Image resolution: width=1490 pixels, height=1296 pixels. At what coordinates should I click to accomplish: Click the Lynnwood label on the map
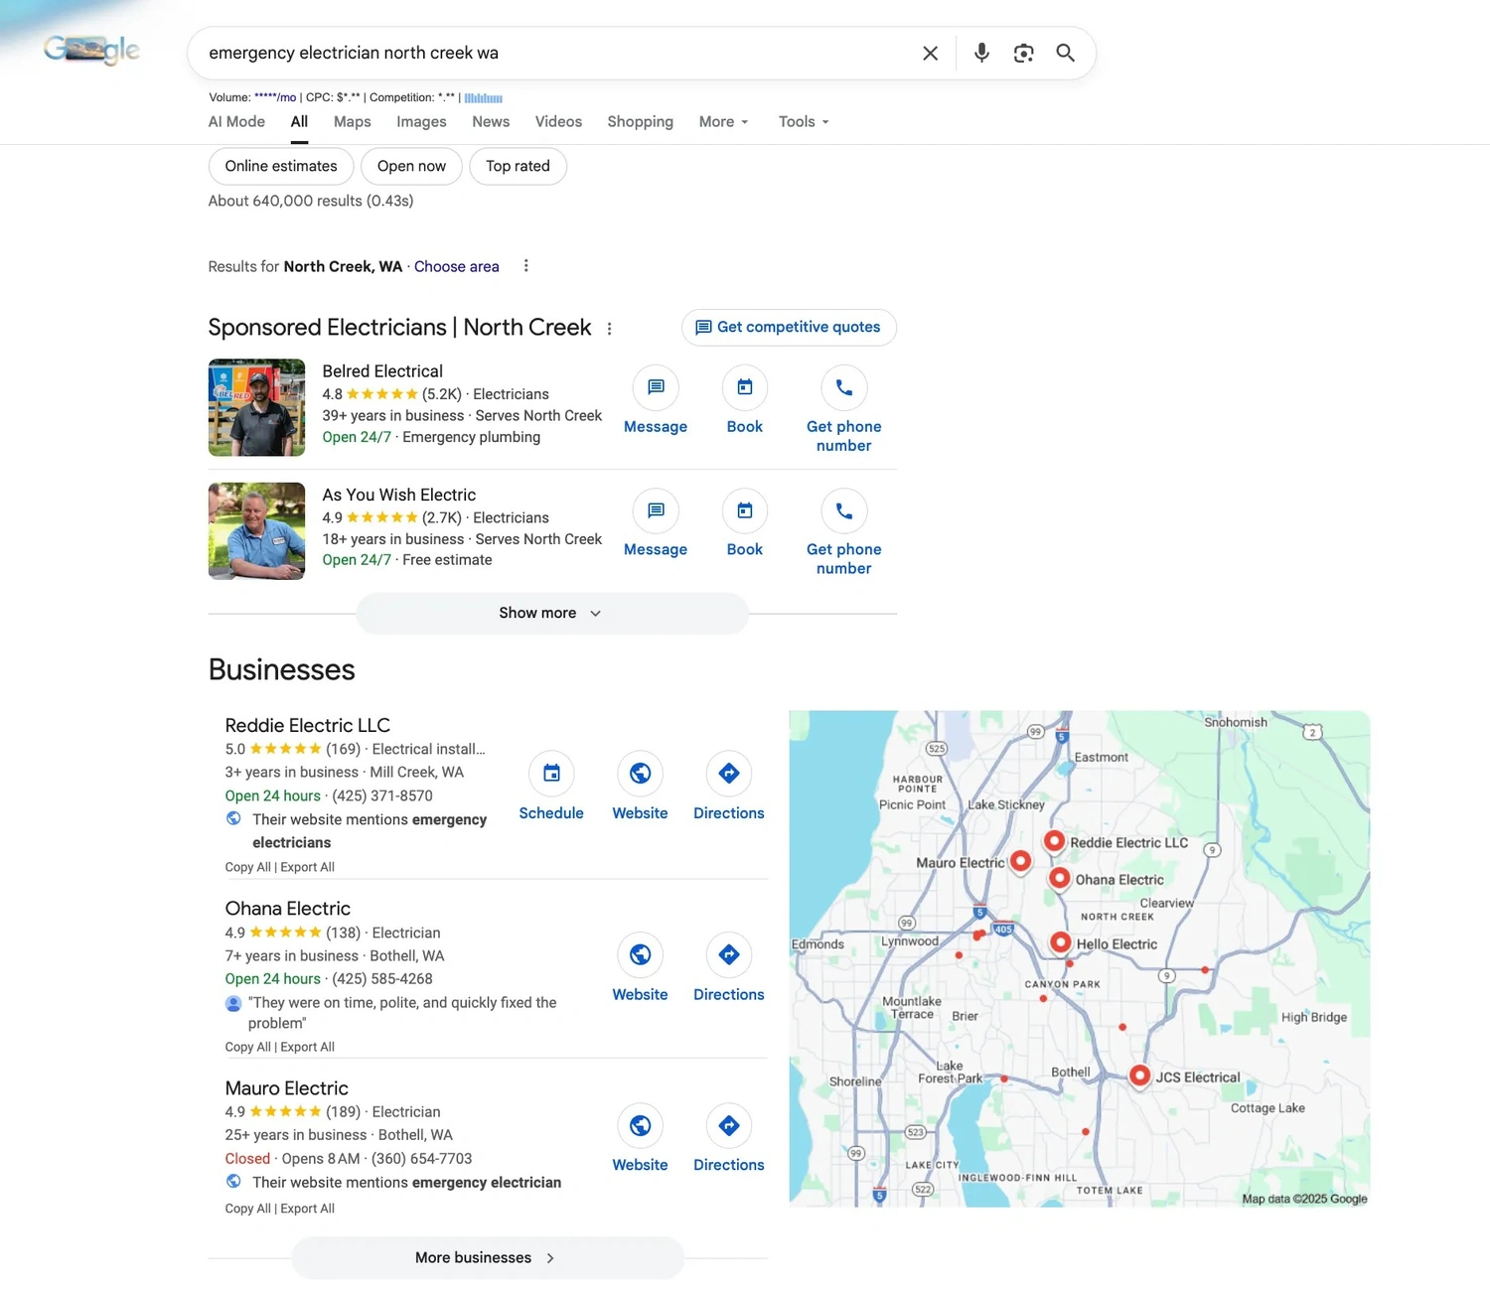point(910,940)
